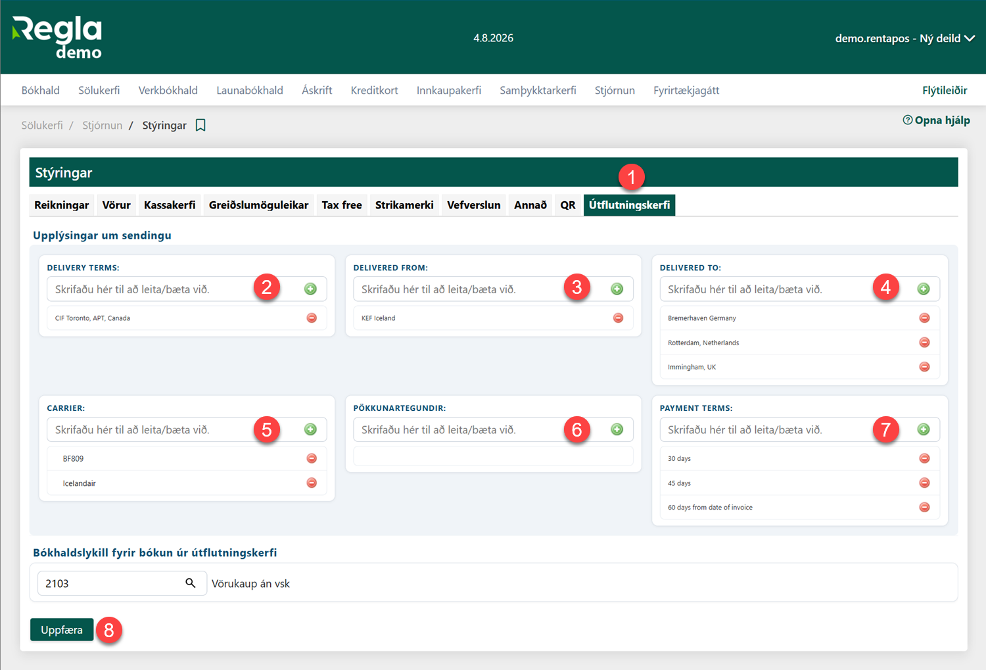Add a new payment terms entry

(x=924, y=429)
